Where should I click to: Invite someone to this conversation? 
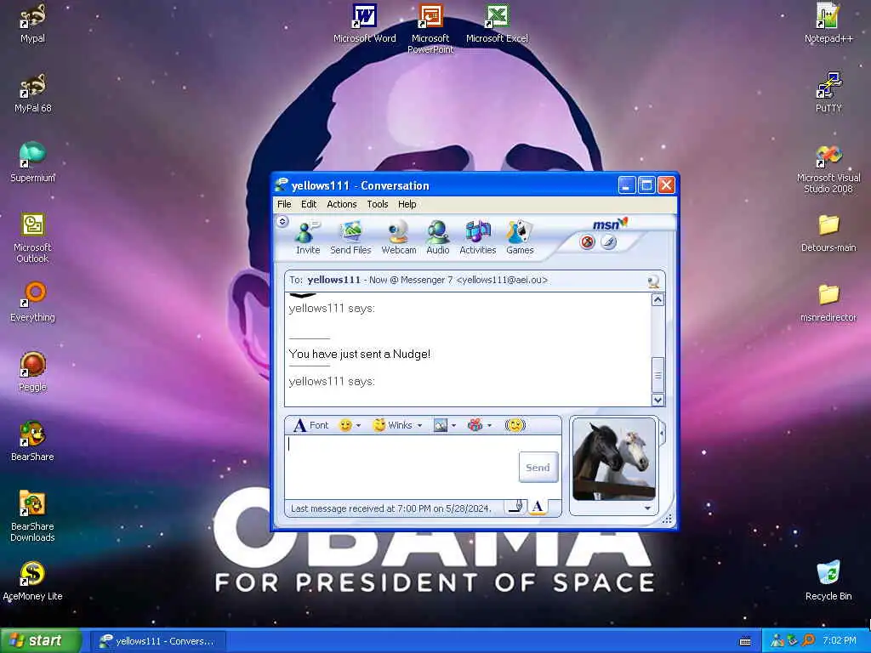[308, 238]
